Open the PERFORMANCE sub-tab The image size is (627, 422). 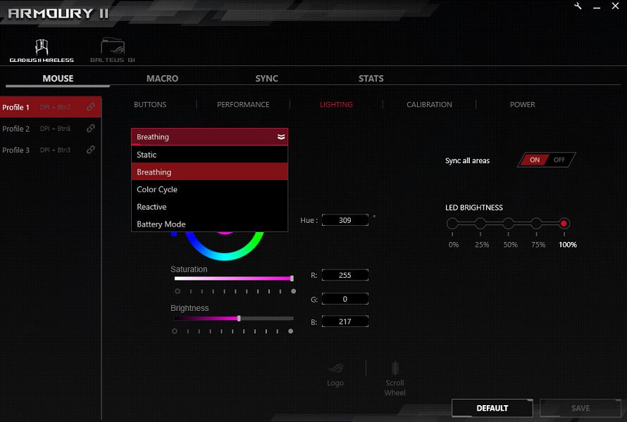pos(243,105)
